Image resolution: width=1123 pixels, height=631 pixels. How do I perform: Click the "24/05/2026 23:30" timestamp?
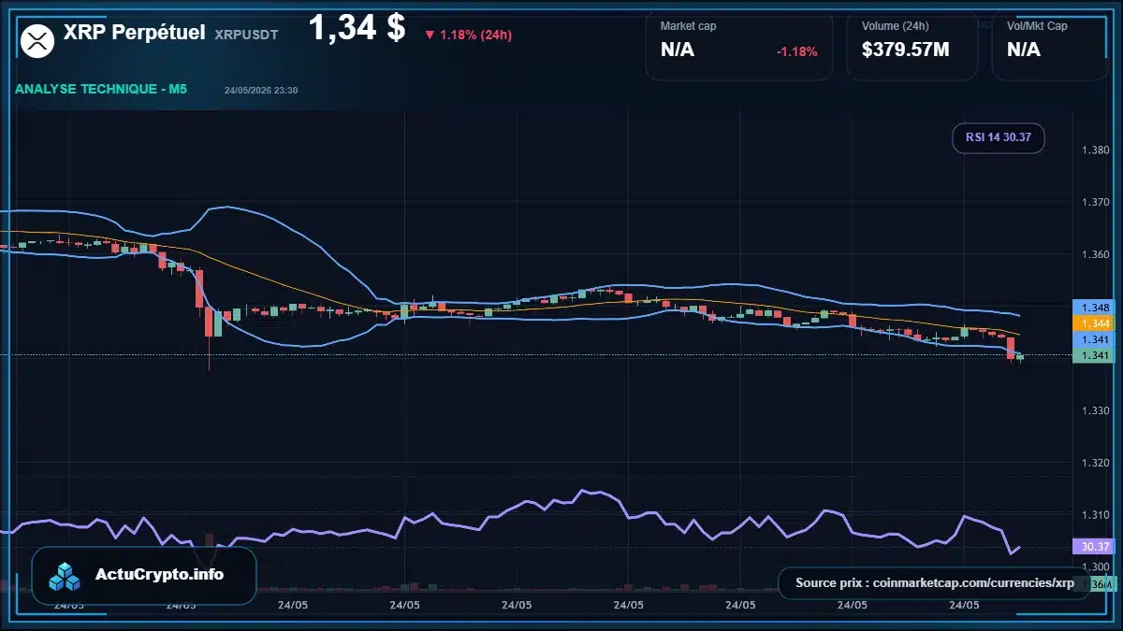261,91
